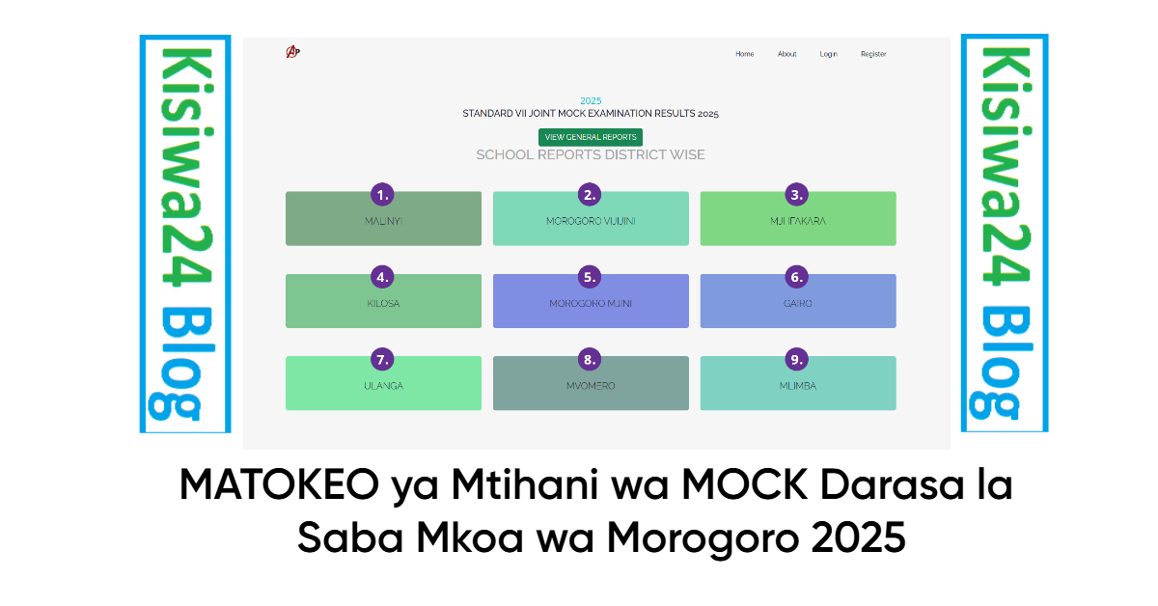Click the right Kisiwa24 Blog banner
This screenshot has width=1158, height=606.
(x=1005, y=233)
